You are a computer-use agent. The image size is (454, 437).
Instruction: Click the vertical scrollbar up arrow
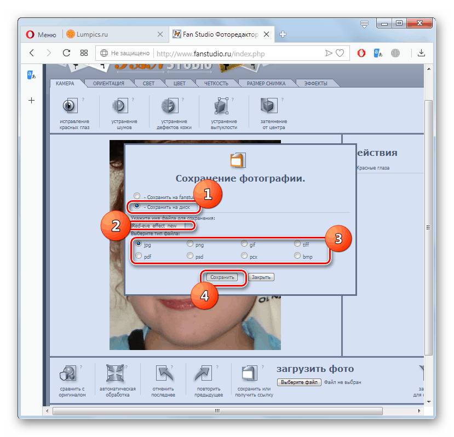(x=429, y=69)
